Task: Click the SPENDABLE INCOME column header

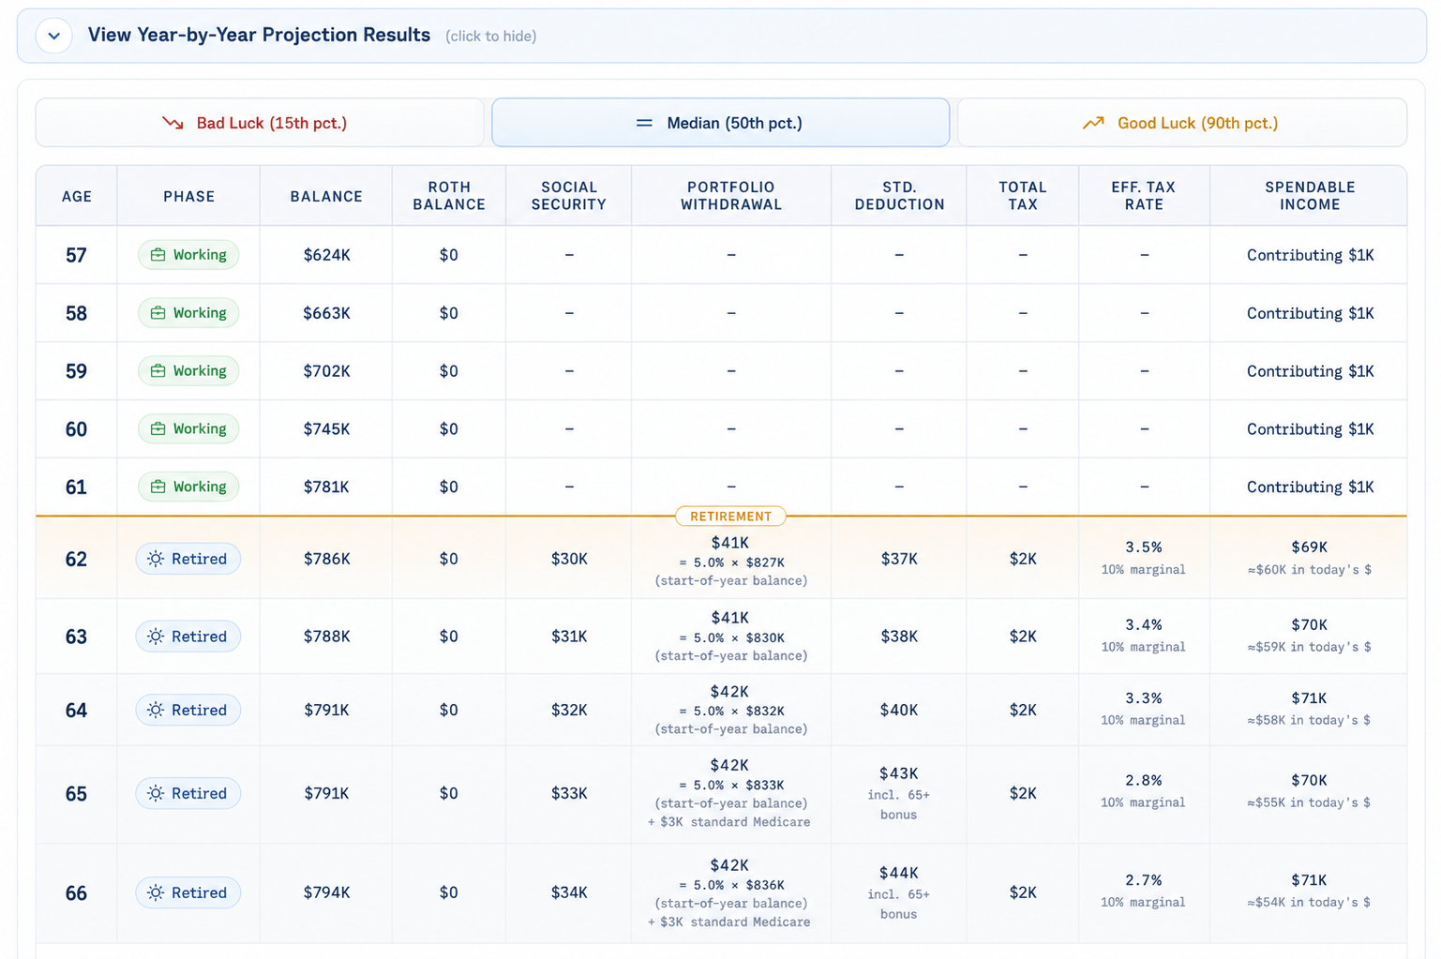Action: click(x=1310, y=196)
